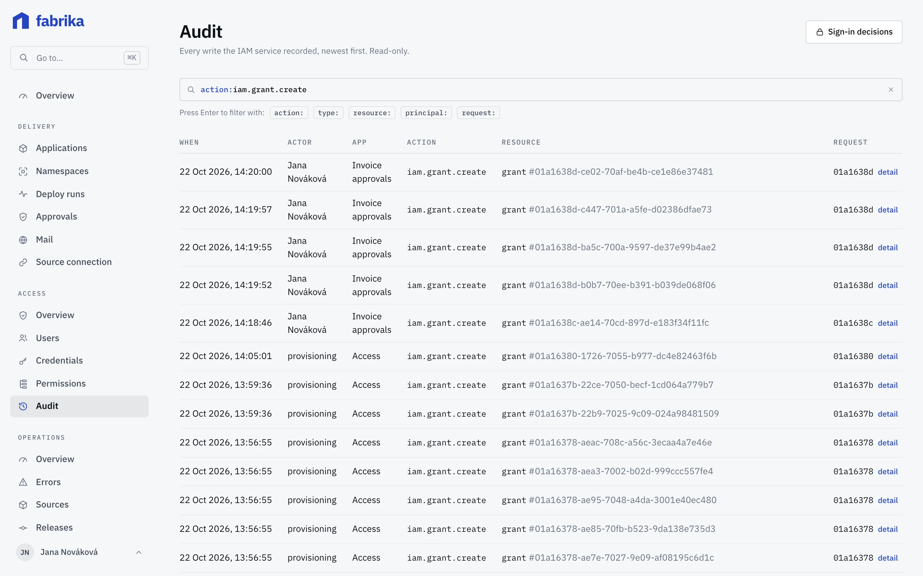Screen dimensions: 923x576
Task: Expand the Jana Nováková account menu chevron
Action: (x=139, y=552)
